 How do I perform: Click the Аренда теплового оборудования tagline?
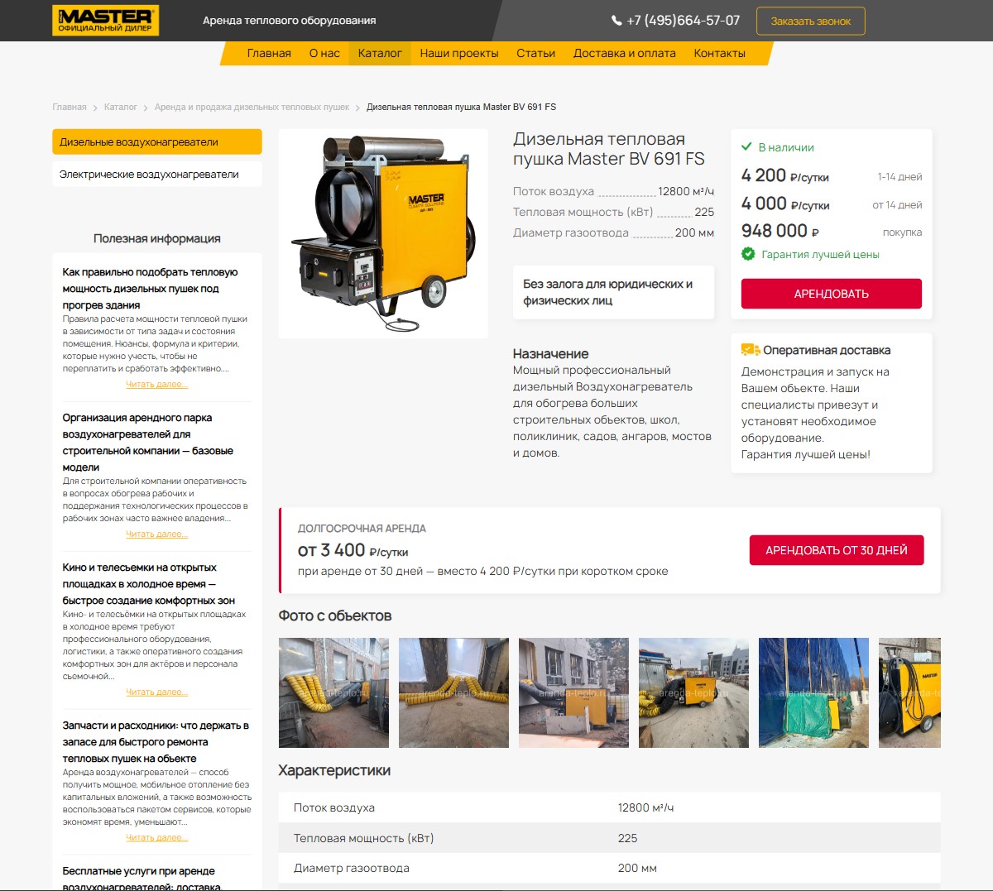(290, 21)
